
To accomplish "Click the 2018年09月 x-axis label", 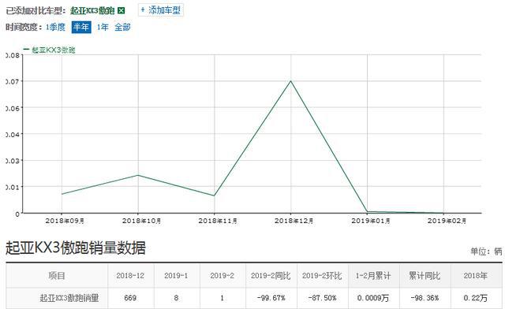I will [65, 222].
